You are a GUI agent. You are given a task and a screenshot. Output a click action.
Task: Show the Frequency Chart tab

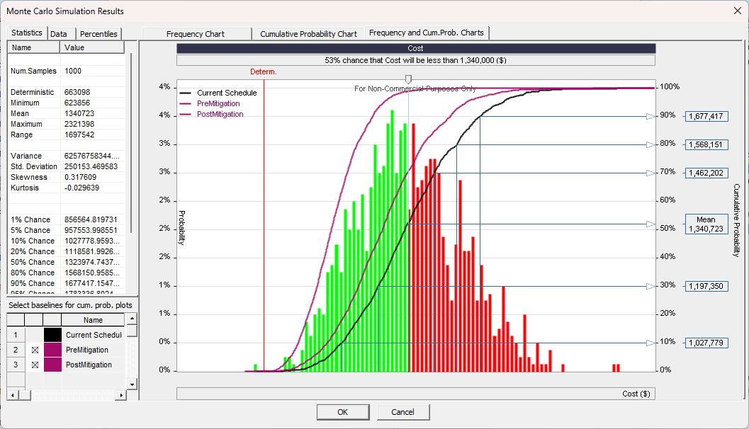pyautogui.click(x=195, y=33)
